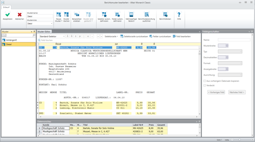Open the Berichtsfarben color settings
The image size is (255, 142).
click(165, 15)
